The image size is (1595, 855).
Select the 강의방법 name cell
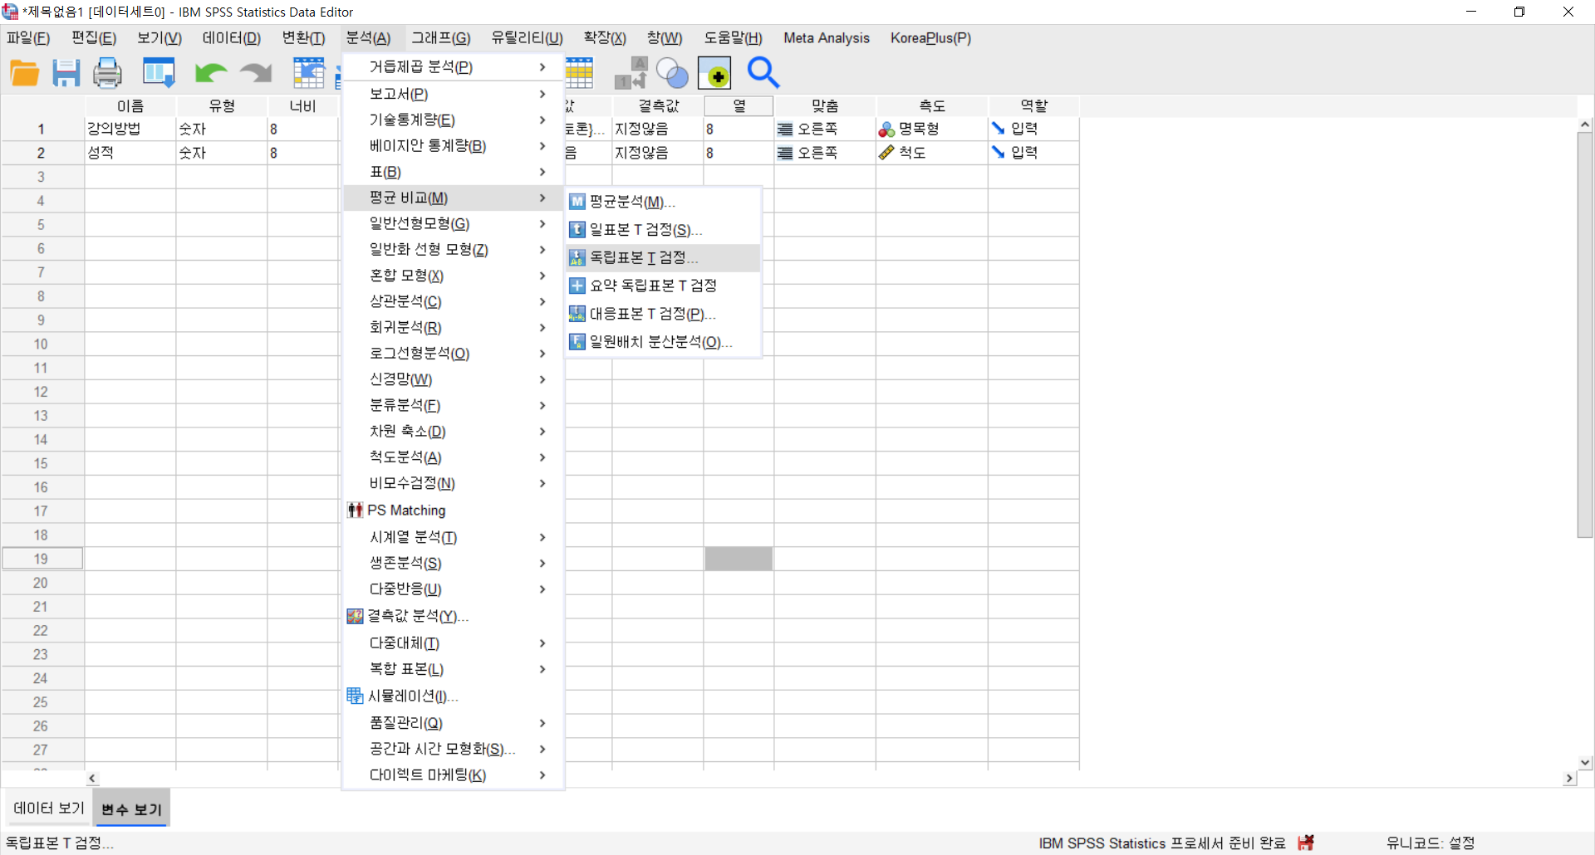click(x=130, y=129)
